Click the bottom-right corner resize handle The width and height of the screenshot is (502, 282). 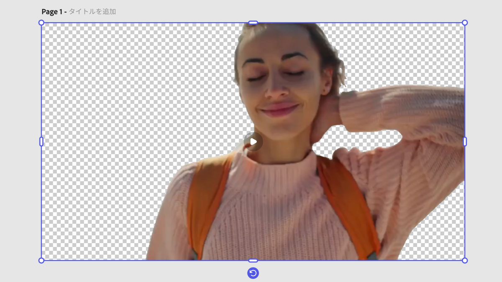[x=465, y=261]
